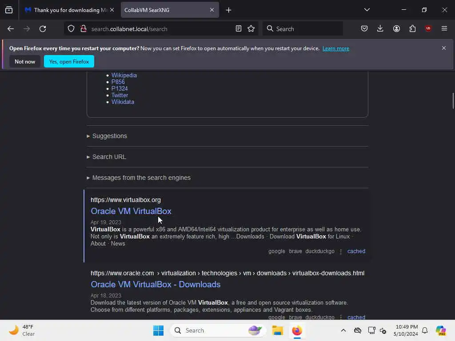Open uBlock Origin extension popup
The height and width of the screenshot is (341, 455).
428,29
